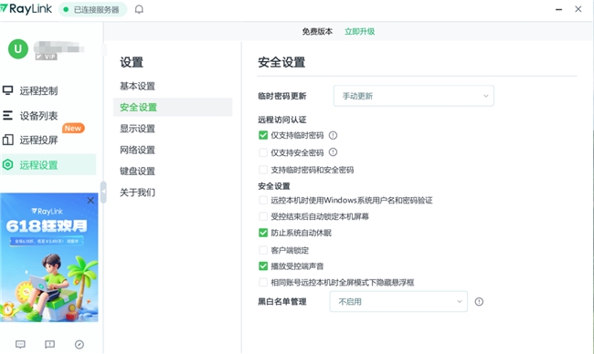Image resolution: width=594 pixels, height=354 pixels.
Task: Enable 仅支持安全密码 checkbox
Action: coord(263,152)
